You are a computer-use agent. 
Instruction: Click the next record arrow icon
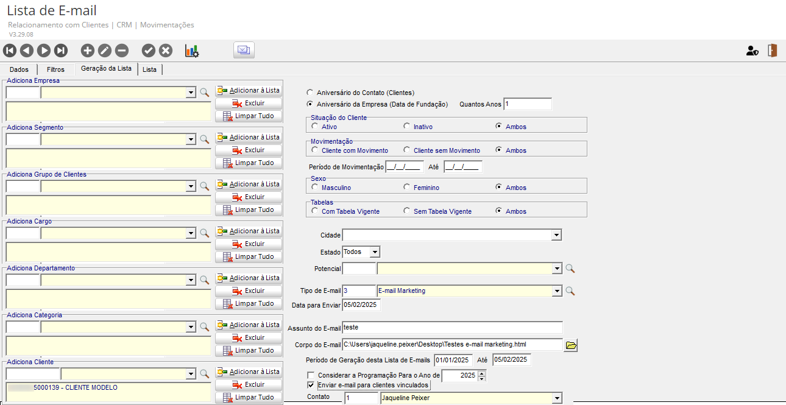tap(44, 51)
